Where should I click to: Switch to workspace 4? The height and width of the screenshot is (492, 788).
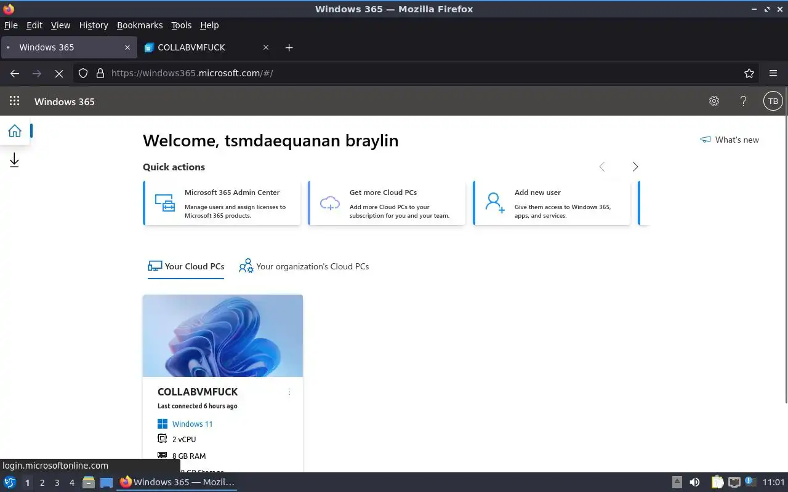coord(72,483)
